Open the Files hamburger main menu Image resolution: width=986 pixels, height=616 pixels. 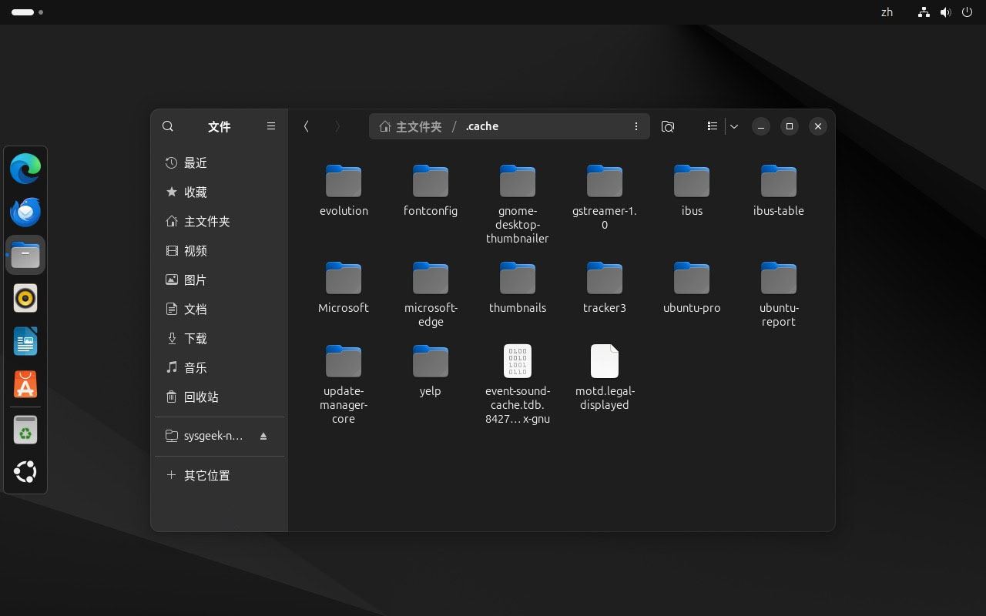tap(270, 126)
